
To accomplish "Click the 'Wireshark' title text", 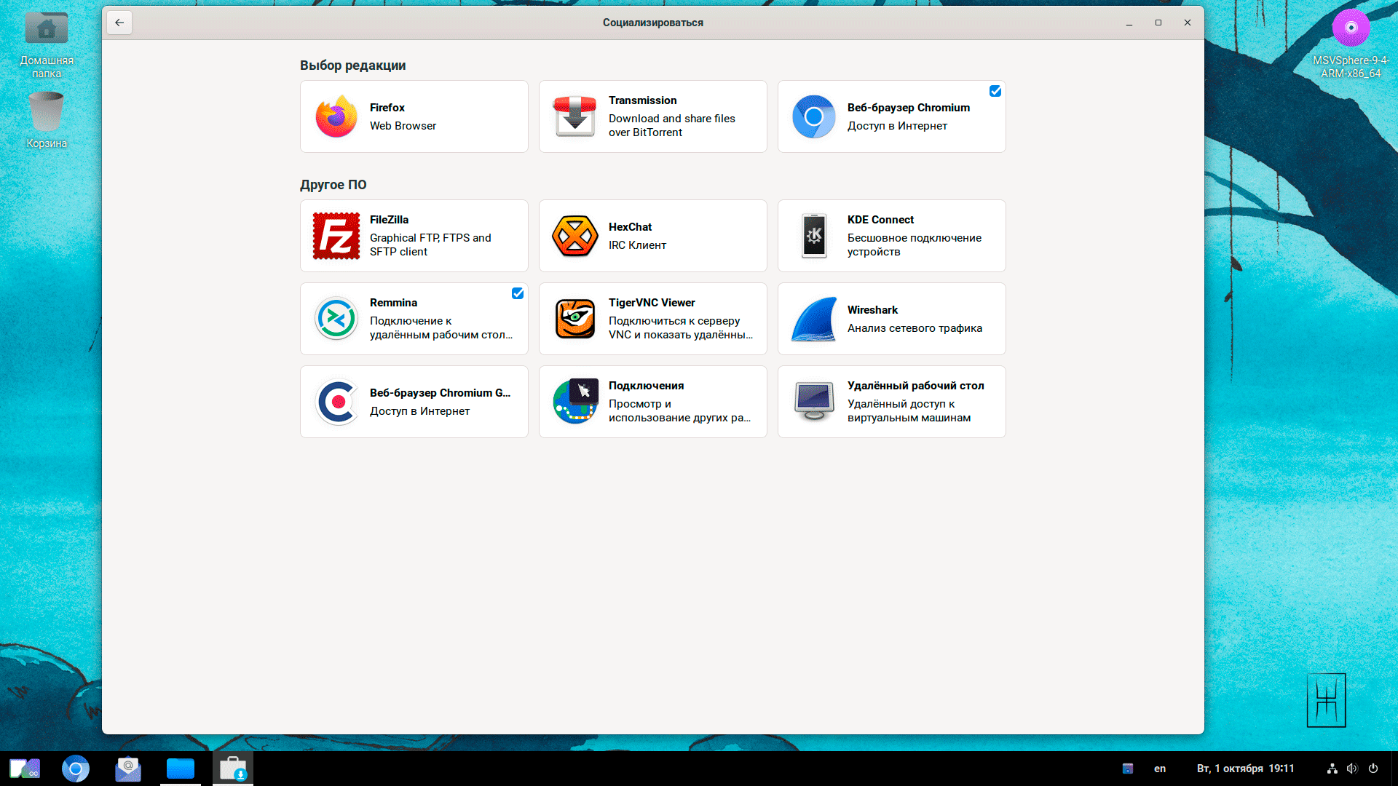I will [872, 310].
